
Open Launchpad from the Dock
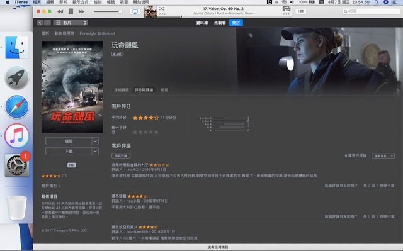point(17,77)
